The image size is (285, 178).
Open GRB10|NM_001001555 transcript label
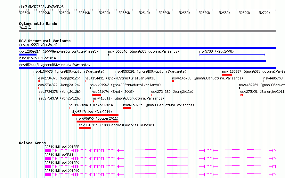pyautogui.click(x=62, y=147)
